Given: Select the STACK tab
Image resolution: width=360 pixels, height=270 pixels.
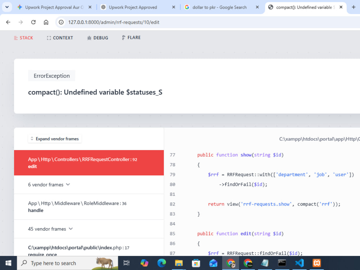Looking at the screenshot, I should 23,38.
